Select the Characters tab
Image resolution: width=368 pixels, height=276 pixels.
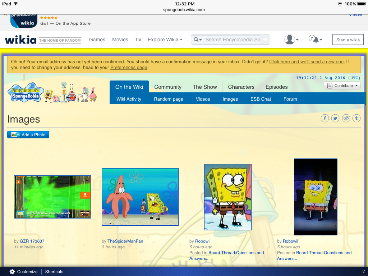[x=241, y=87]
